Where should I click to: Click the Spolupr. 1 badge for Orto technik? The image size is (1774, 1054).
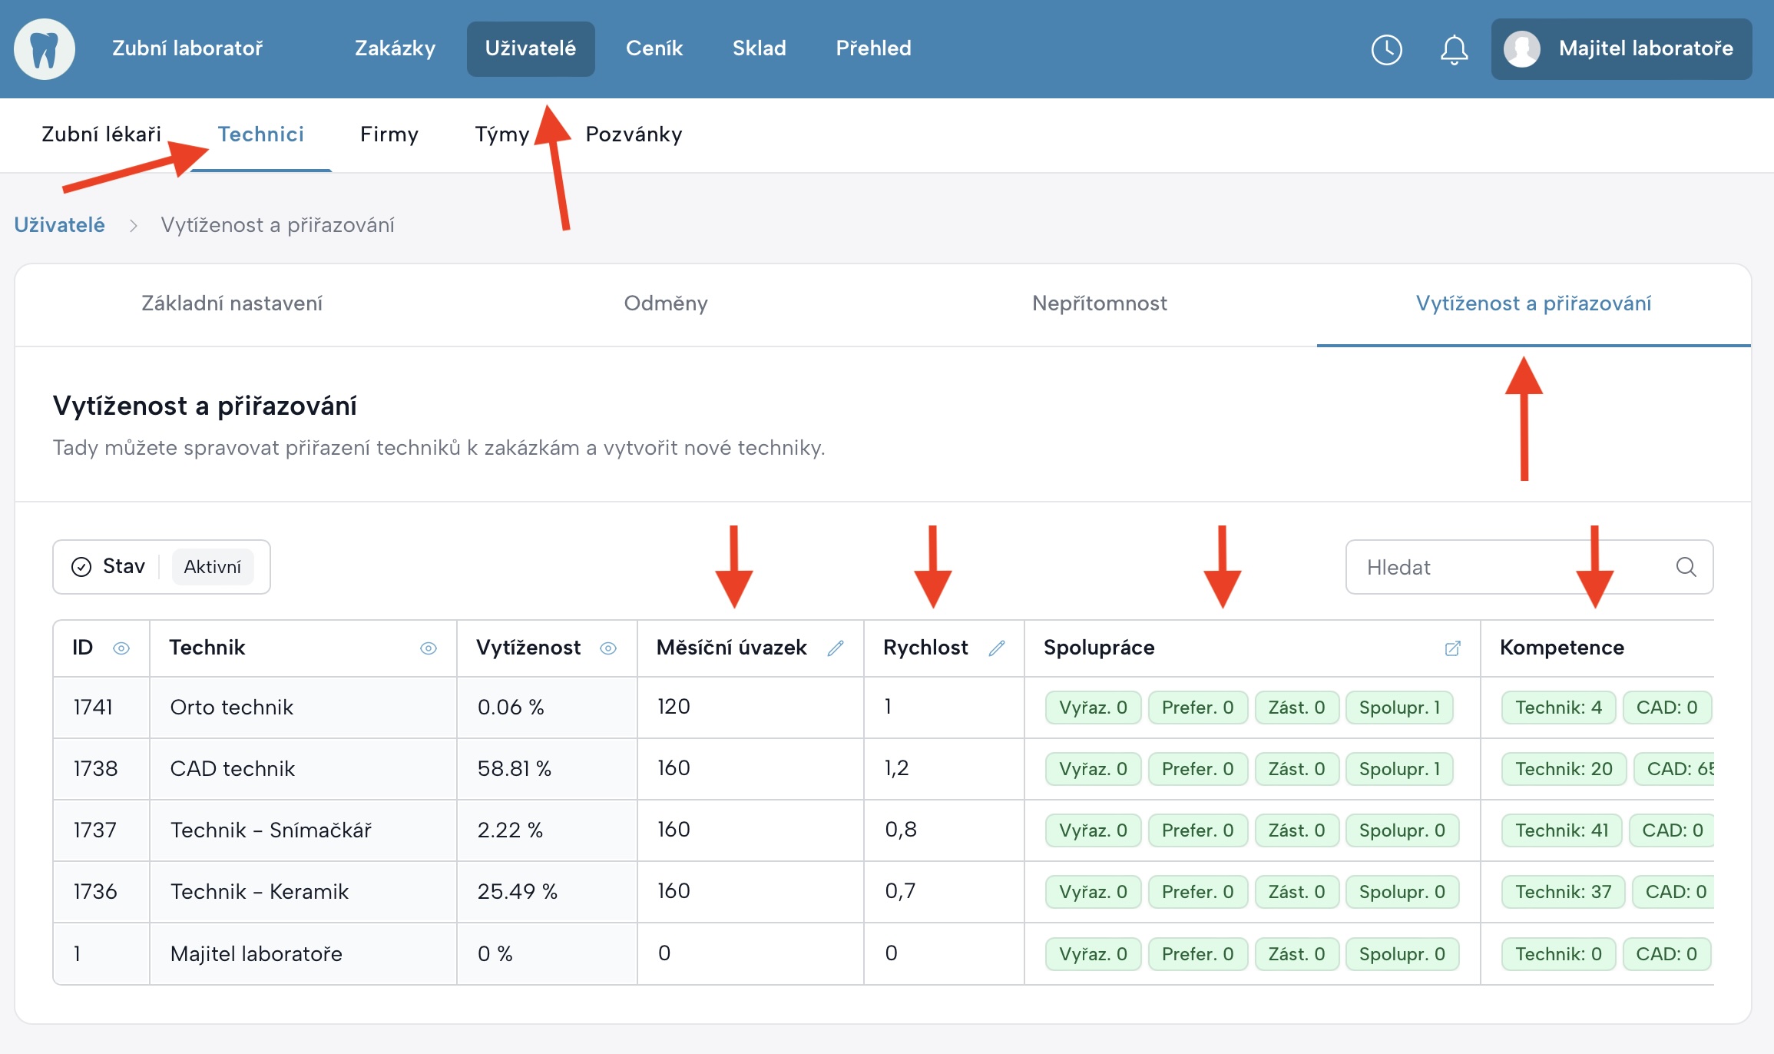(x=1399, y=708)
